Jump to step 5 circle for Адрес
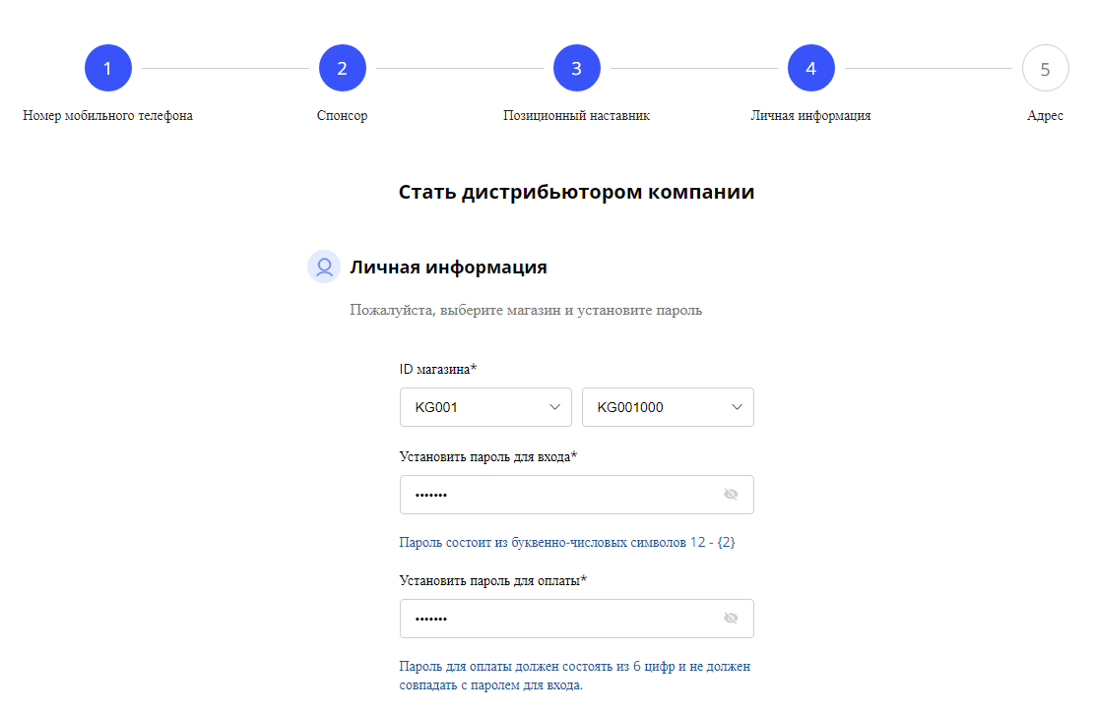Viewport: 1095px width, 713px height. point(1045,69)
